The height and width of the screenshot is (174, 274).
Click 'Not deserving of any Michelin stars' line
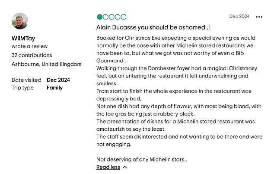tap(142, 159)
